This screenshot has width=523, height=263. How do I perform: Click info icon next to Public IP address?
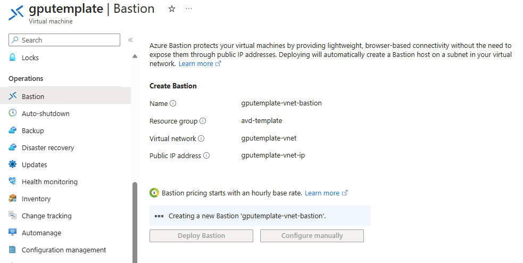click(x=206, y=155)
